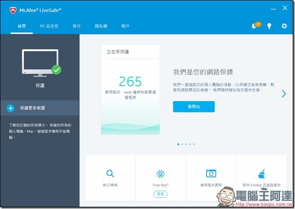This screenshot has width=295, height=209.
Task: Advance carousel with right chevron arrow
Action: pyautogui.click(x=284, y=93)
